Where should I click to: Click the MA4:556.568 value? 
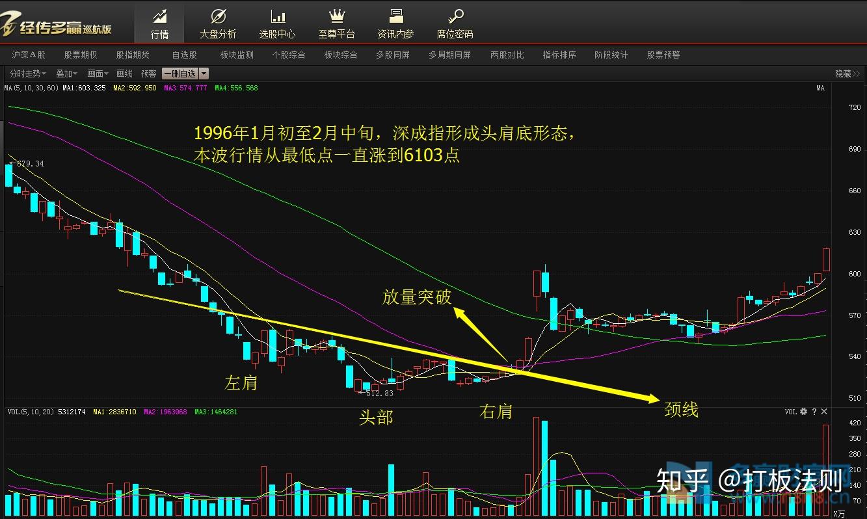pos(236,88)
